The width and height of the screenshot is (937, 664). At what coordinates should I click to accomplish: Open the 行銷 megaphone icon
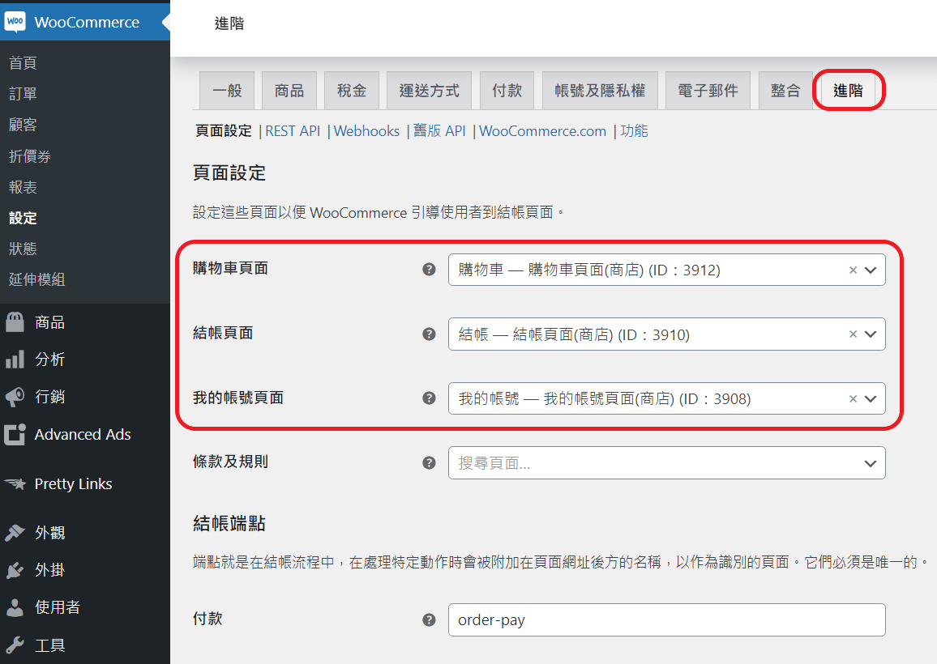[x=15, y=397]
